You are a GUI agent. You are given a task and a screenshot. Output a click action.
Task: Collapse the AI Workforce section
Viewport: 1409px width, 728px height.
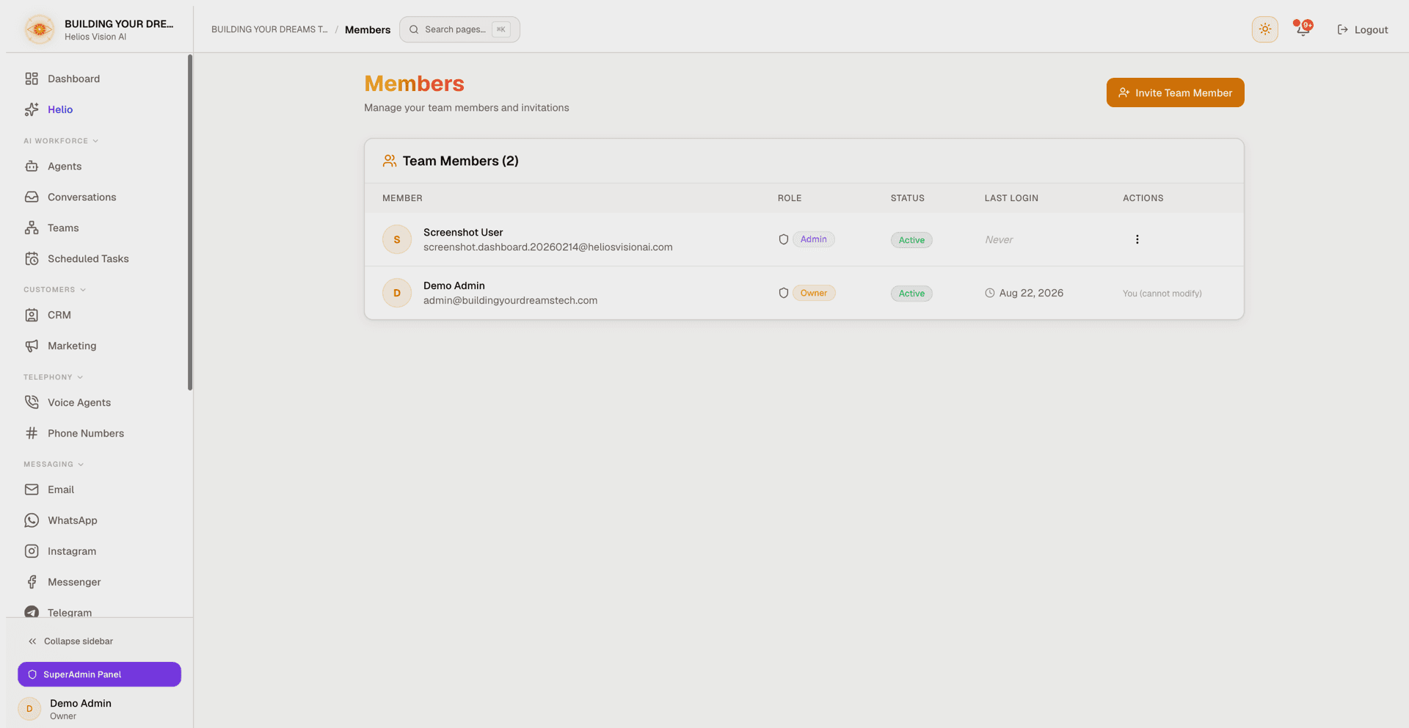(61, 141)
